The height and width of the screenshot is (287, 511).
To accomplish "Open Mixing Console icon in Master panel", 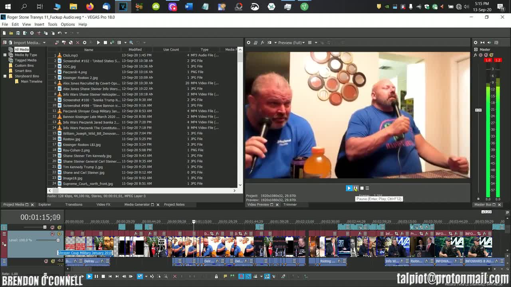I will click(x=496, y=43).
